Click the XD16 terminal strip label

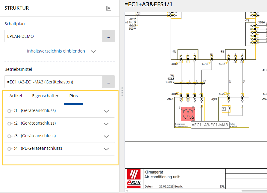point(261,23)
